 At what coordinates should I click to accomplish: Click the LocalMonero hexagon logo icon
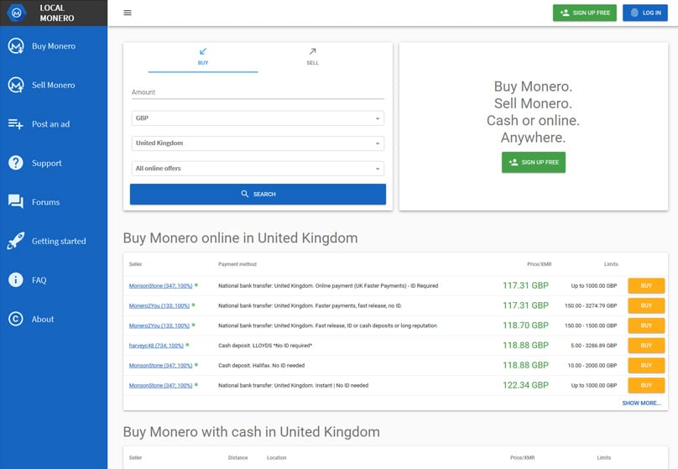tap(17, 13)
